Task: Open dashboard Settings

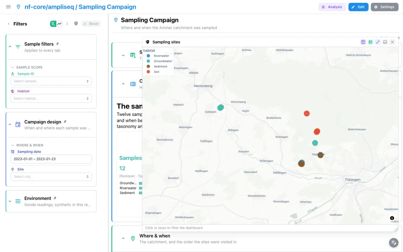Action: [384, 7]
